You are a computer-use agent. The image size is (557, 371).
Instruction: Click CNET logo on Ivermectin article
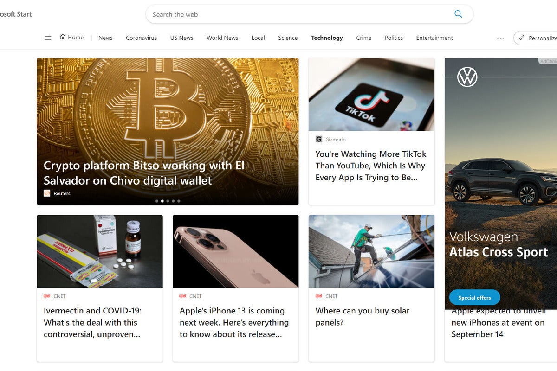click(46, 296)
